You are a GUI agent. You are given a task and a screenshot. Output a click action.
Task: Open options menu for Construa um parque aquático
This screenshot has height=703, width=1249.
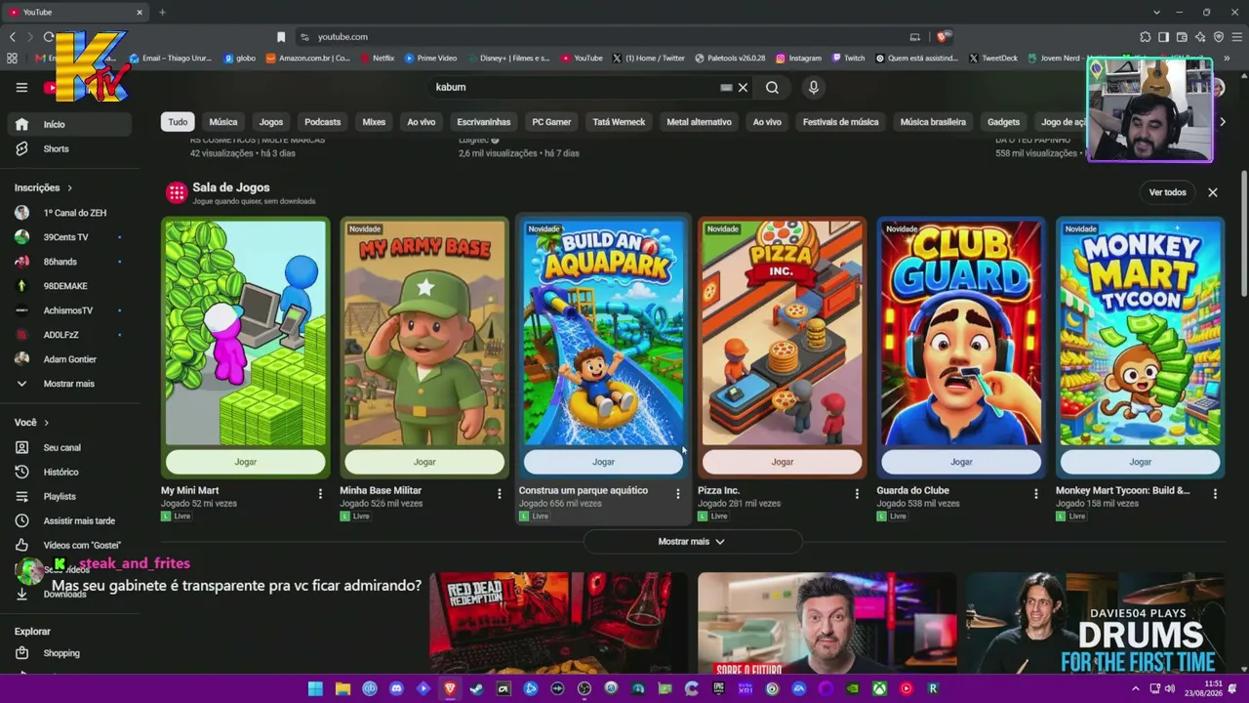(678, 494)
